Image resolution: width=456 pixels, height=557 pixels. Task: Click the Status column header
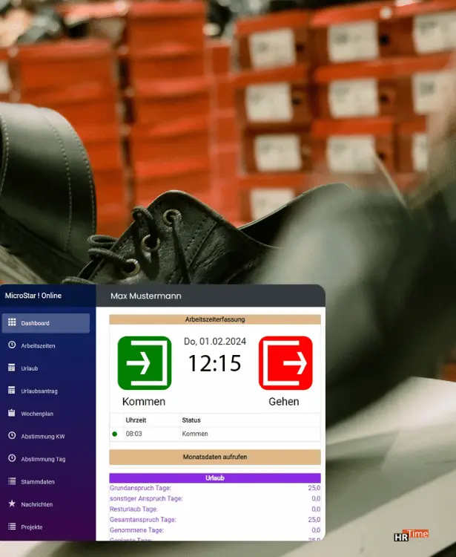coord(191,420)
